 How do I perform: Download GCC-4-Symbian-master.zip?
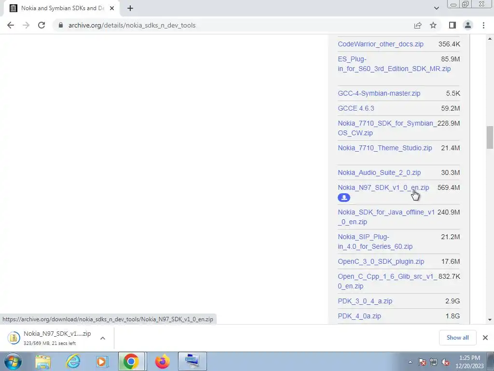(379, 93)
